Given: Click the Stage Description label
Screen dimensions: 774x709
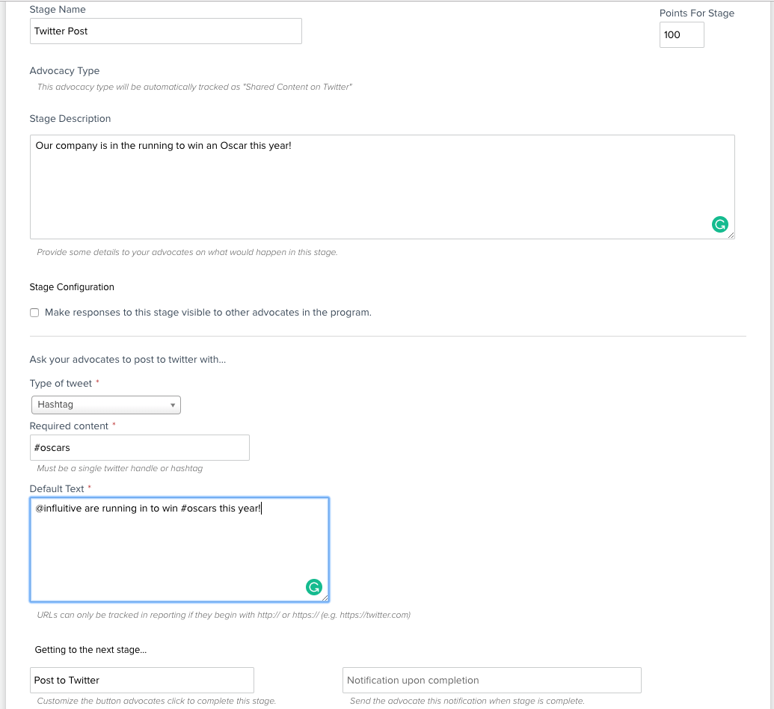Looking at the screenshot, I should (70, 119).
